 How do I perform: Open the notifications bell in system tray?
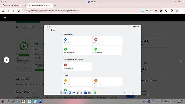point(175,101)
